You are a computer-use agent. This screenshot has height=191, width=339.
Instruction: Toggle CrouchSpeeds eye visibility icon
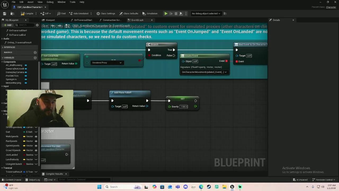36,150
